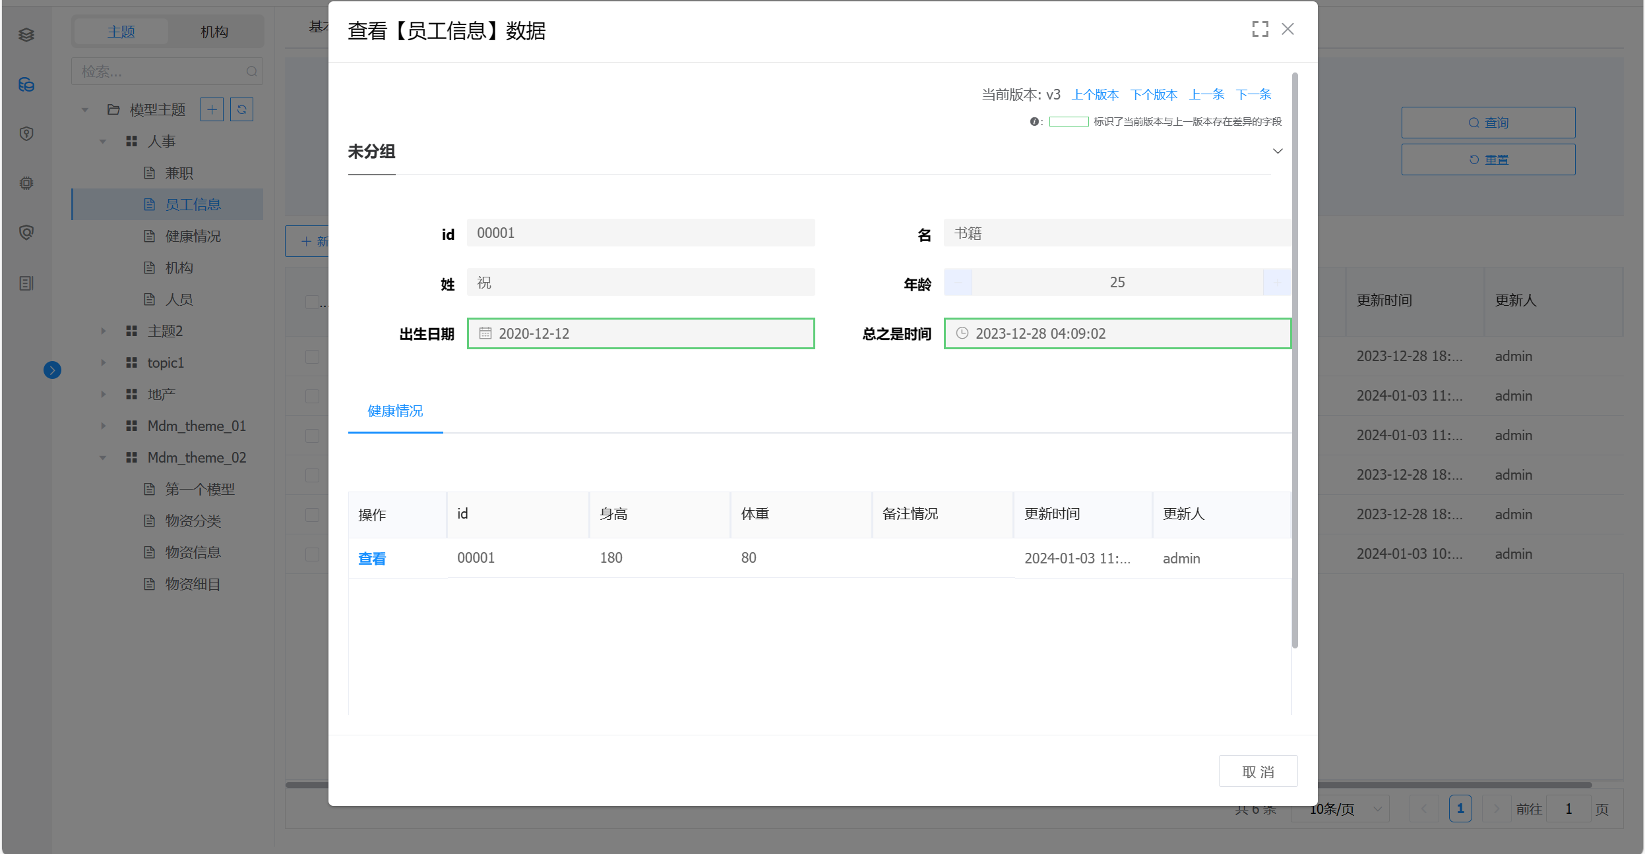The width and height of the screenshot is (1645, 854).
Task: Open the data management icon in sidebar
Action: point(26,84)
